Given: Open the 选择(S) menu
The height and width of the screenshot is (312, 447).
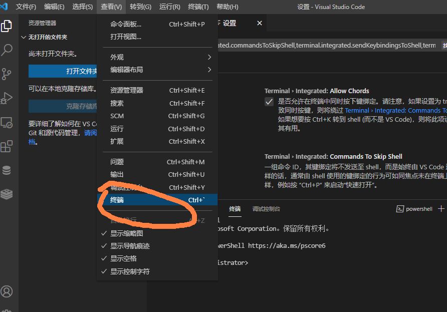Looking at the screenshot, I should click(x=82, y=7).
